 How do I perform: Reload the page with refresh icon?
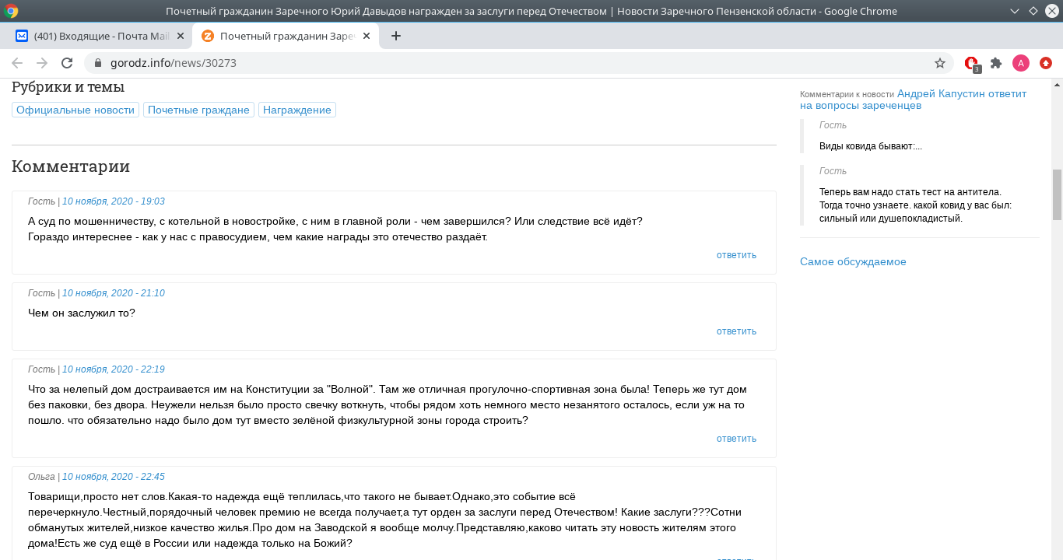(67, 63)
